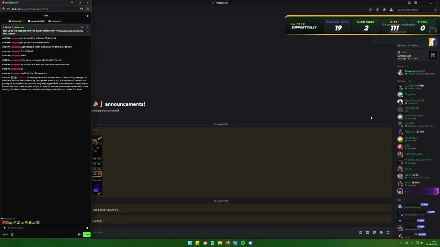Open Discord help question mark icon
440x247 pixels.
416,3
